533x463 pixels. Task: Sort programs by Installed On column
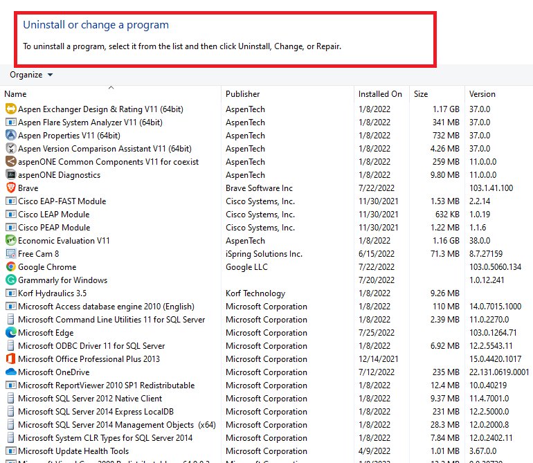[379, 94]
